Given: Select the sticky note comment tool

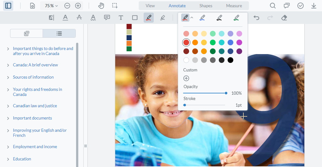Looking at the screenshot, I should (107, 18).
